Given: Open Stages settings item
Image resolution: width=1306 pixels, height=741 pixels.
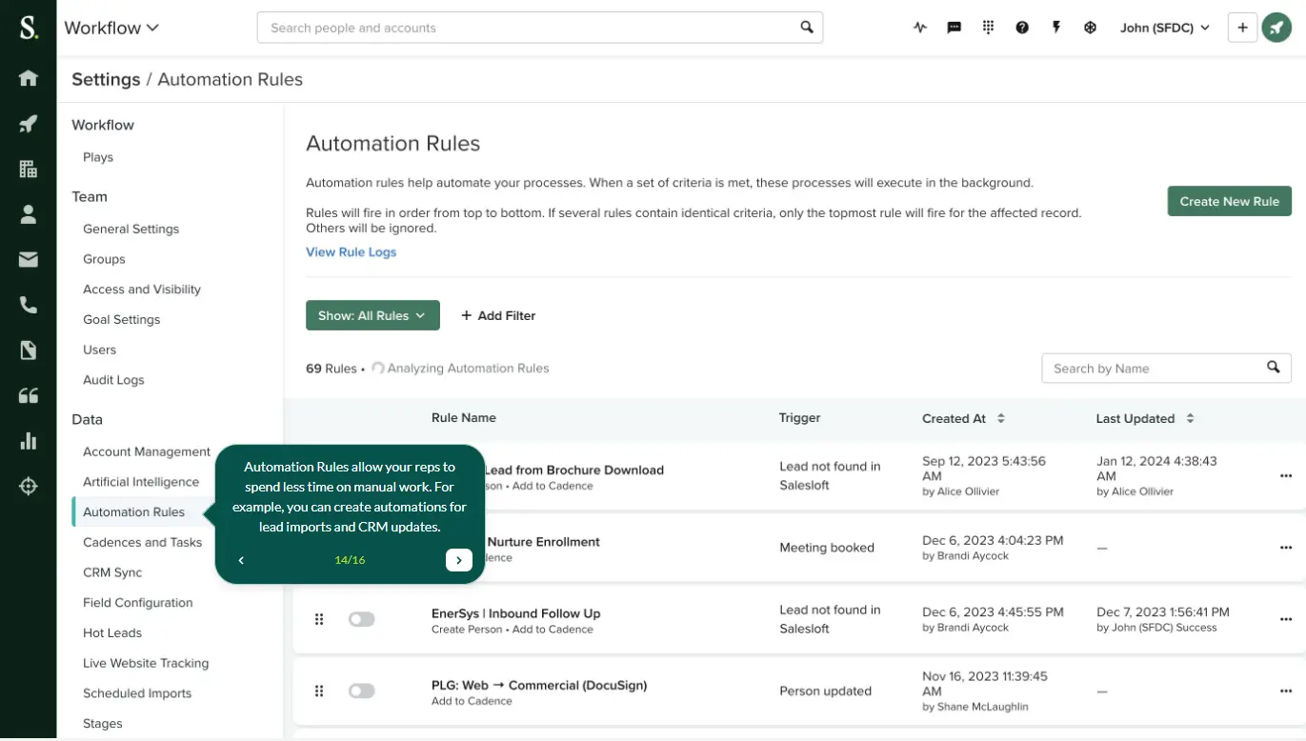Looking at the screenshot, I should pyautogui.click(x=103, y=724).
